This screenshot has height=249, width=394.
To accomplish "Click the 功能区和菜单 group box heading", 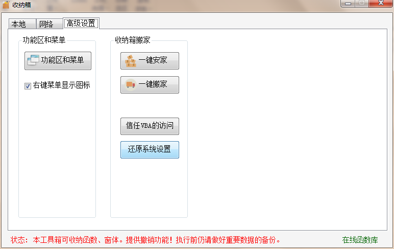I will point(44,40).
